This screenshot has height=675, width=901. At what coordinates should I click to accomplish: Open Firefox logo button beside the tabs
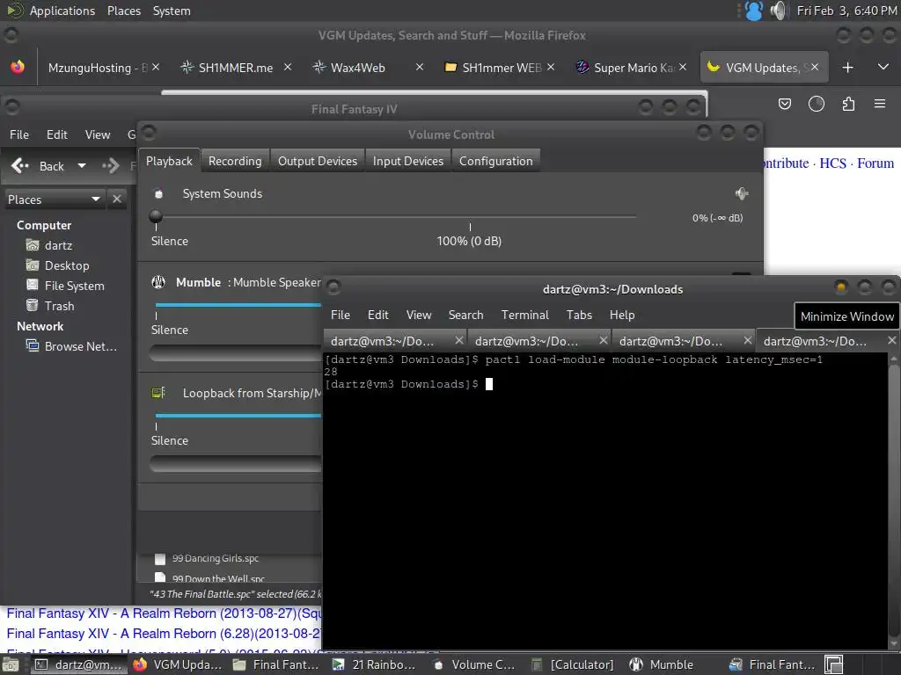[x=18, y=67]
